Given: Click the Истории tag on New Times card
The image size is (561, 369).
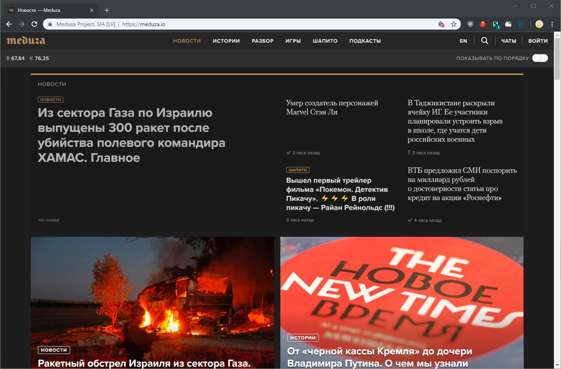Looking at the screenshot, I should [x=303, y=338].
